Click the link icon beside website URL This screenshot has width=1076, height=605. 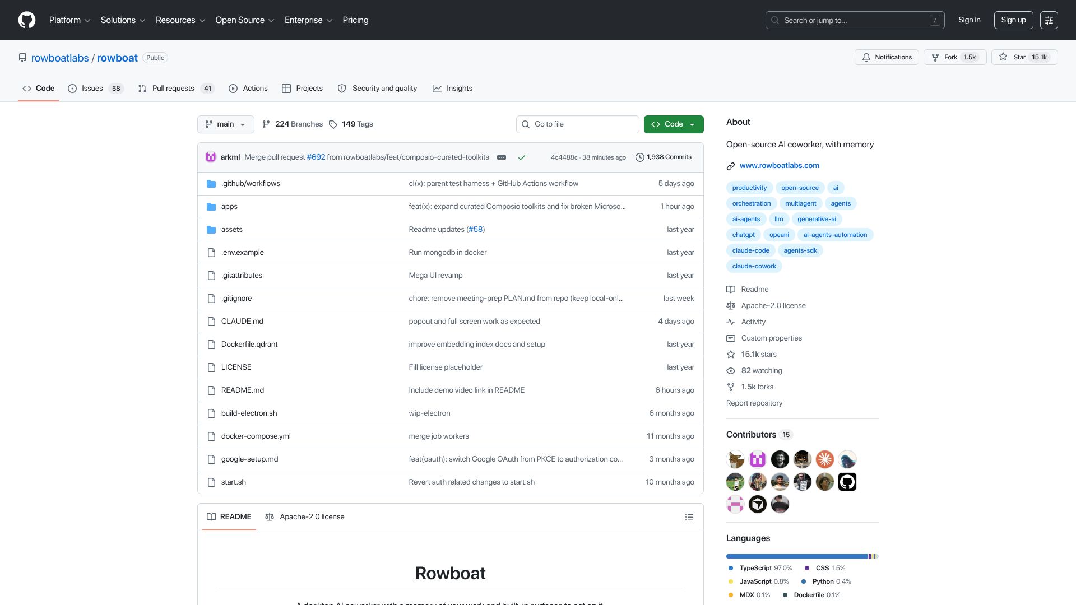coord(731,166)
